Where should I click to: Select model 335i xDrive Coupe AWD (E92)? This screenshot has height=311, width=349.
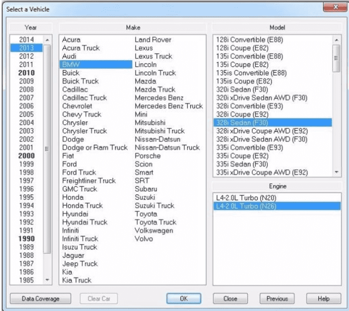tap(262, 172)
